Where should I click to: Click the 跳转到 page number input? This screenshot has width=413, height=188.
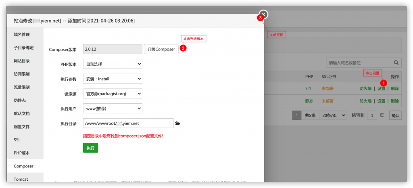click(x=372, y=115)
